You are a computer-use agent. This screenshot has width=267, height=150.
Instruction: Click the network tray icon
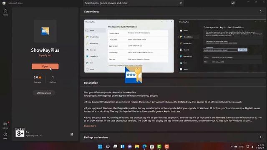click(248, 147)
